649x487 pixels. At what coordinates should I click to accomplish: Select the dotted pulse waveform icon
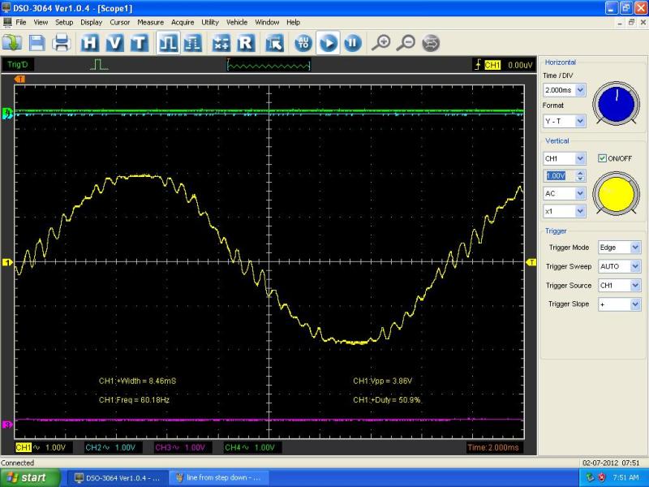point(192,43)
